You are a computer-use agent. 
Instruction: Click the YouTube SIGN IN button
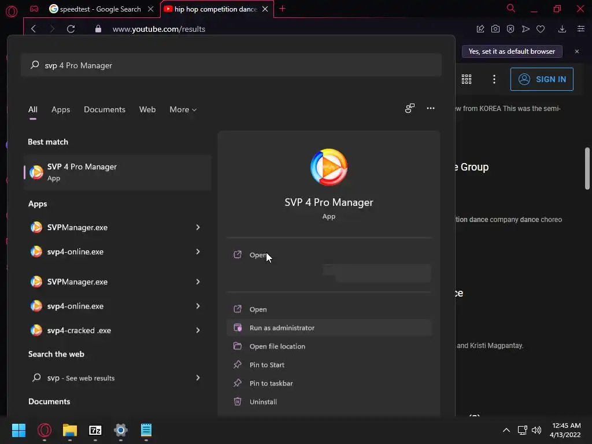pos(542,79)
